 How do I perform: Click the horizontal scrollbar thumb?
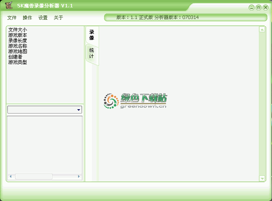tap(34, 176)
